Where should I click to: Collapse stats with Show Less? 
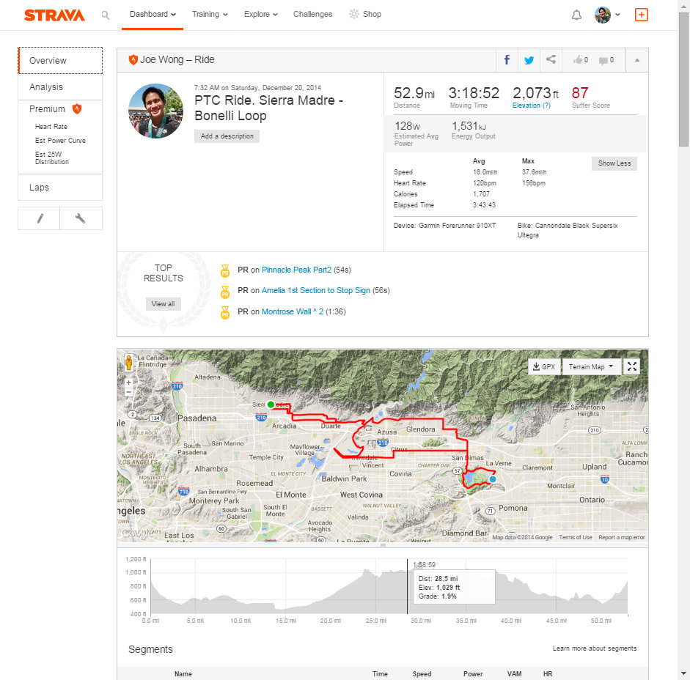pos(614,163)
